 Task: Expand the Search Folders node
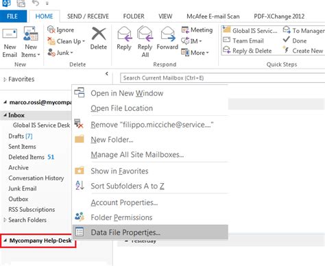pos(5,220)
